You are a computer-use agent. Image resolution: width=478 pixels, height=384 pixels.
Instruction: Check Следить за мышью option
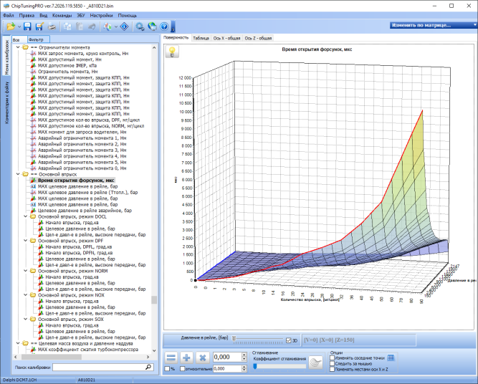coord(333,363)
